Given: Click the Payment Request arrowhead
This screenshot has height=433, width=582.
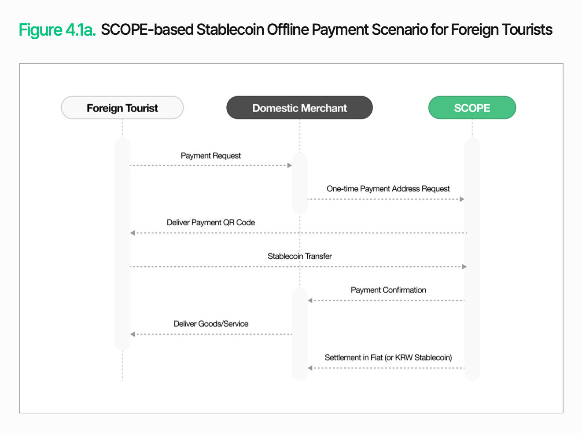Looking at the screenshot, I should point(290,165).
